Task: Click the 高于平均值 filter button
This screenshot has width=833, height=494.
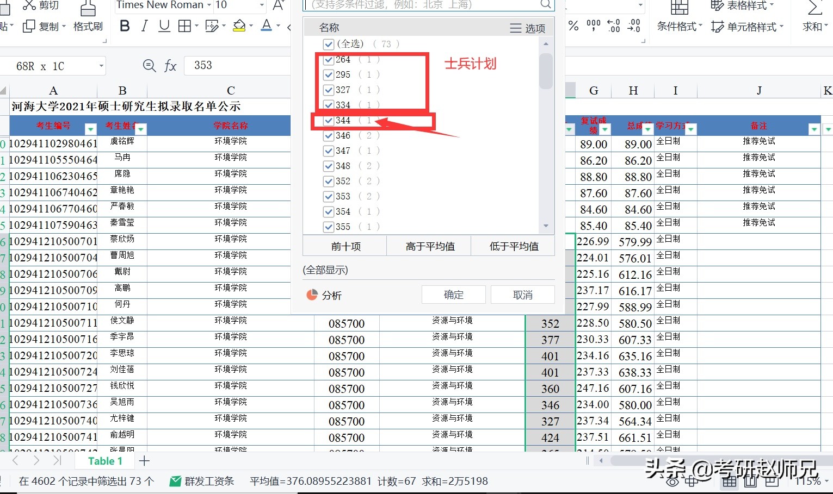Action: pos(429,246)
